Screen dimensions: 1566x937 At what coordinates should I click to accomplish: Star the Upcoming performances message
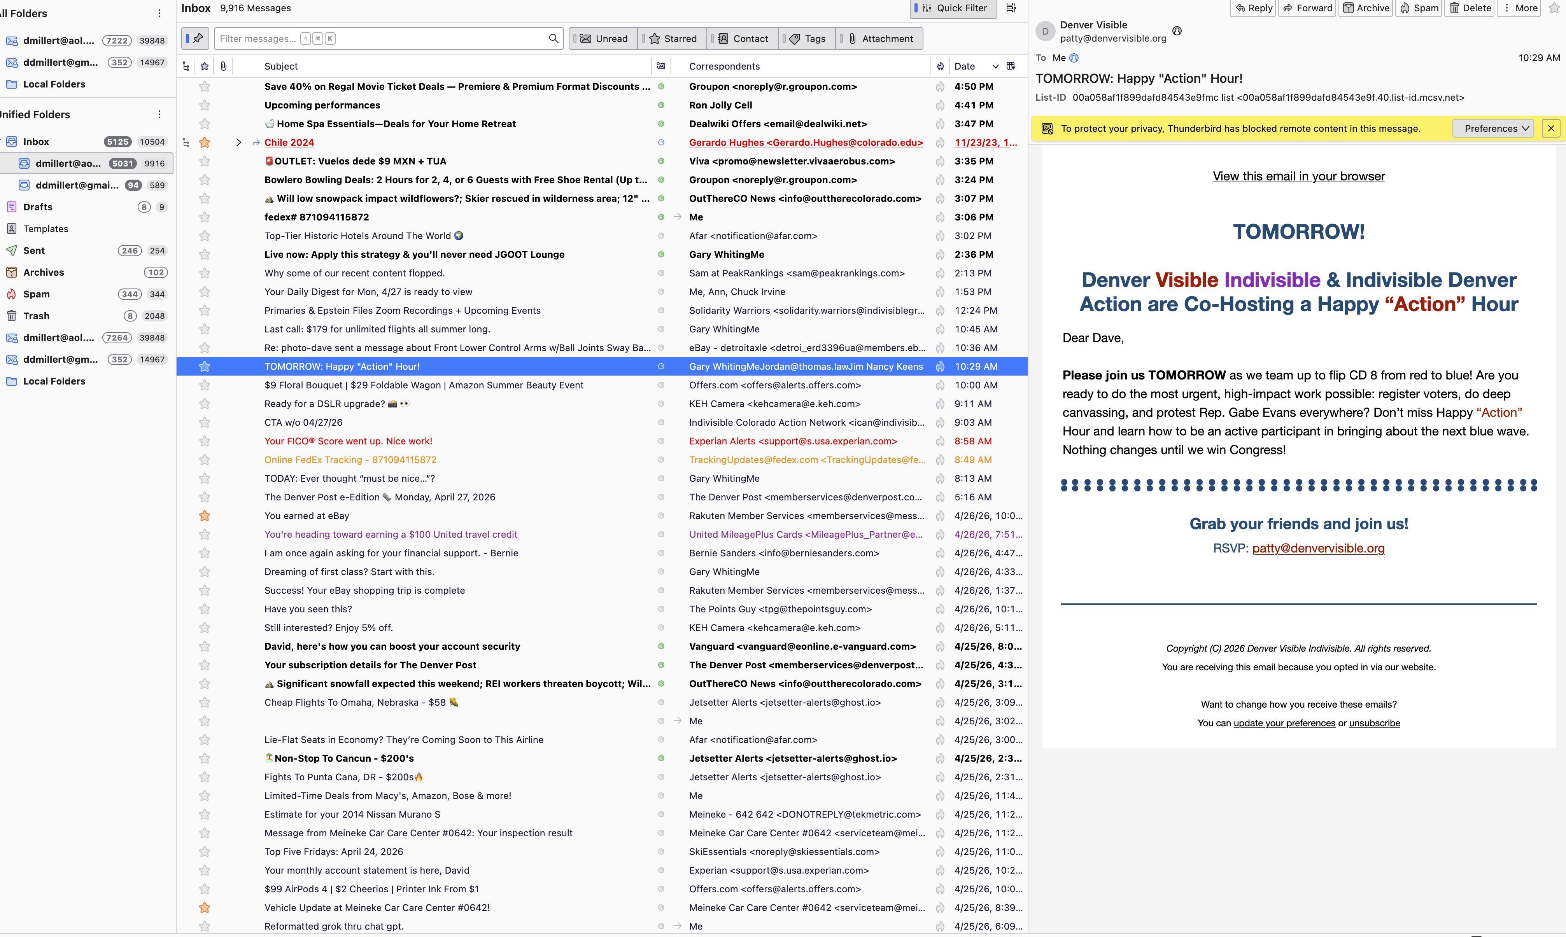(204, 105)
